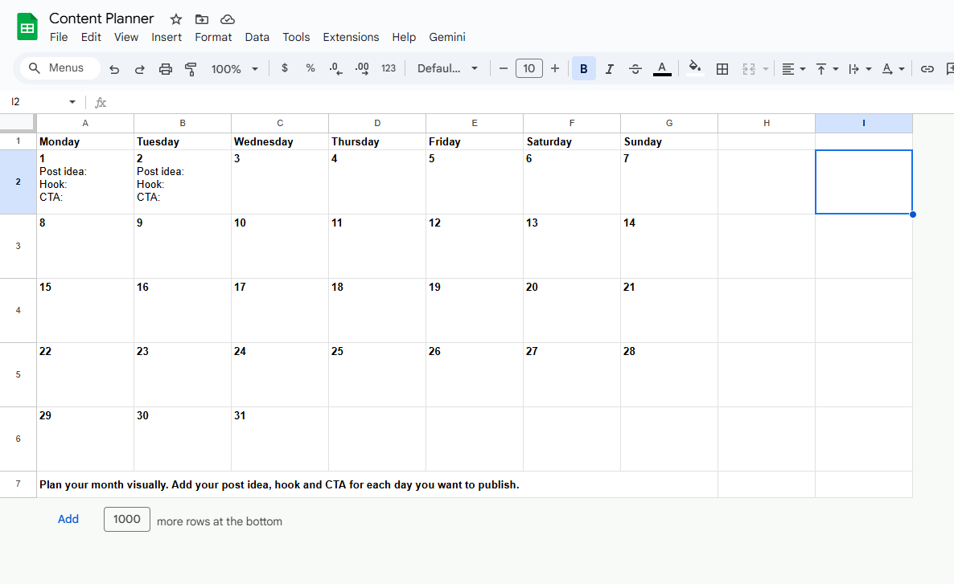Open the fill color picker

(695, 68)
